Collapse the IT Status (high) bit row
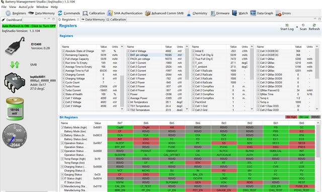This screenshot has height=192, width=322. pyautogui.click(x=62, y=178)
